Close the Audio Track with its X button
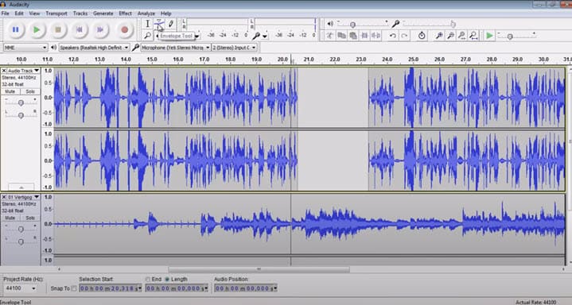Viewport: 572px width, 305px height. (4, 71)
